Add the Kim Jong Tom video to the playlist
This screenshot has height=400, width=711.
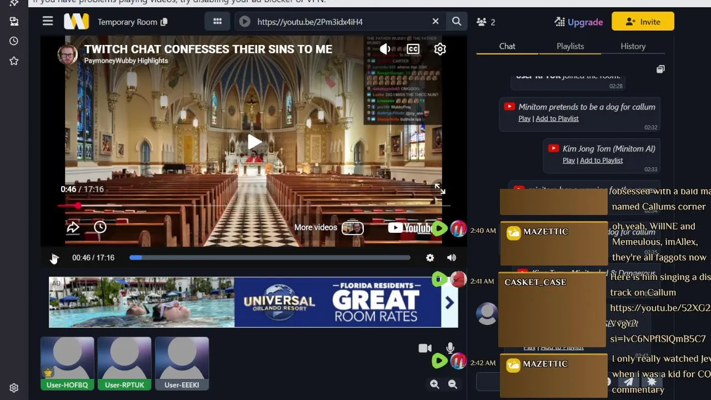[601, 160]
